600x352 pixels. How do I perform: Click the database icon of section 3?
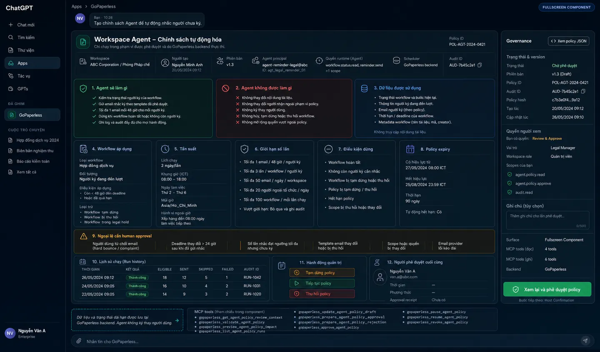point(364,88)
